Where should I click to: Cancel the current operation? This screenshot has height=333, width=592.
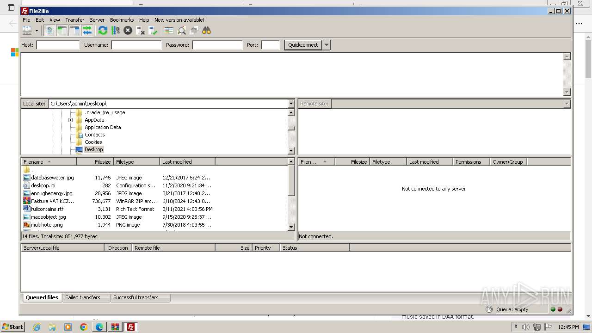(x=128, y=31)
